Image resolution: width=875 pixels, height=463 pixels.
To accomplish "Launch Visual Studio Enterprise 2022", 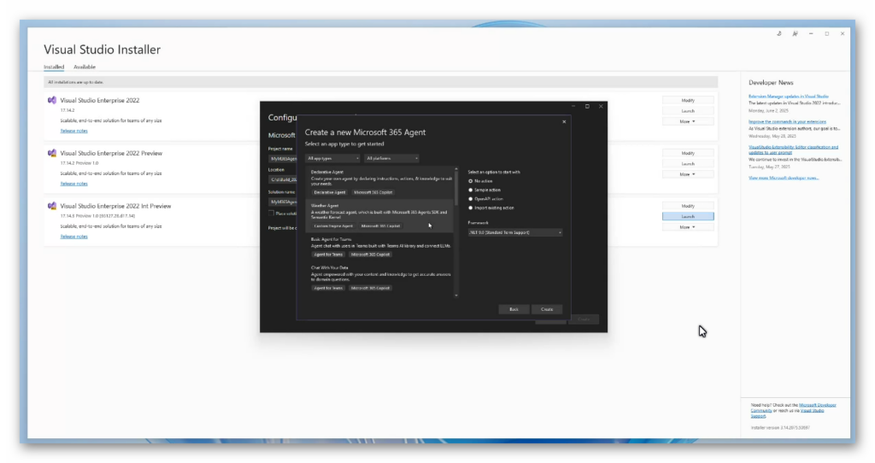I will (x=688, y=111).
